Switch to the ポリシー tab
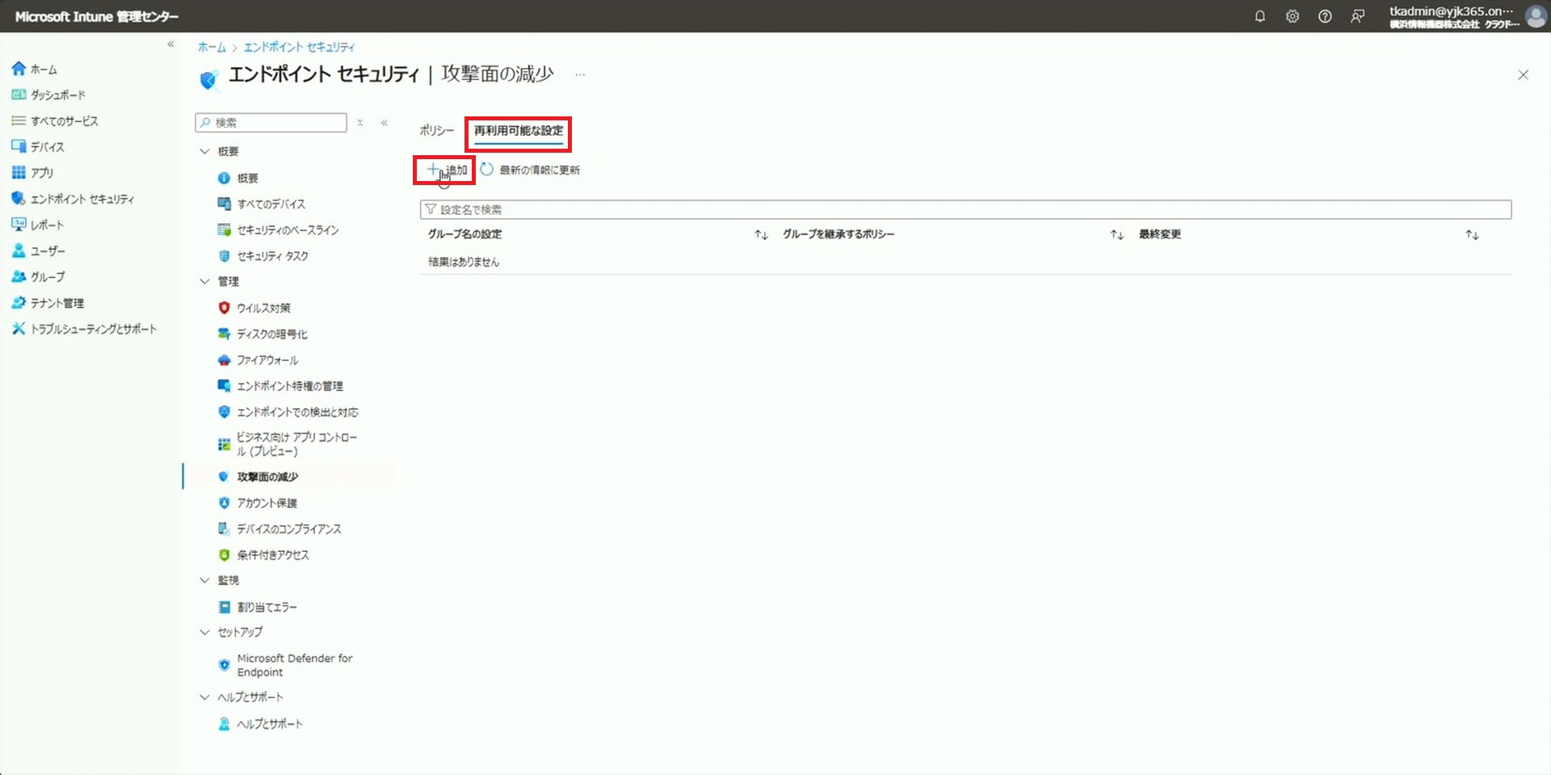 coord(436,130)
